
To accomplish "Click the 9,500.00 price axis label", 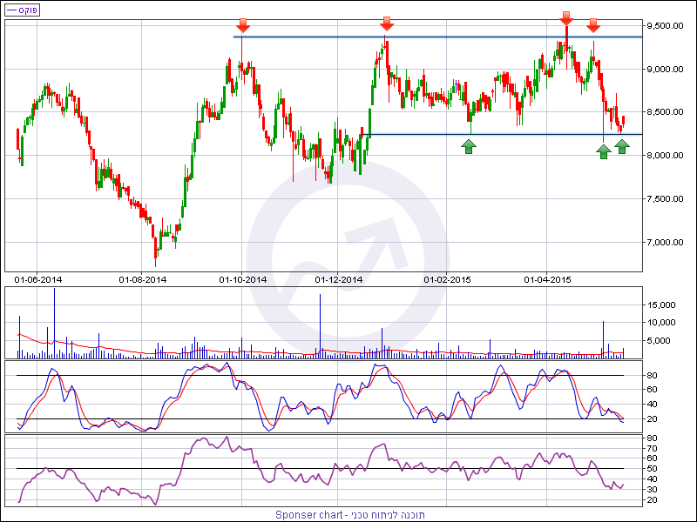I will [669, 26].
